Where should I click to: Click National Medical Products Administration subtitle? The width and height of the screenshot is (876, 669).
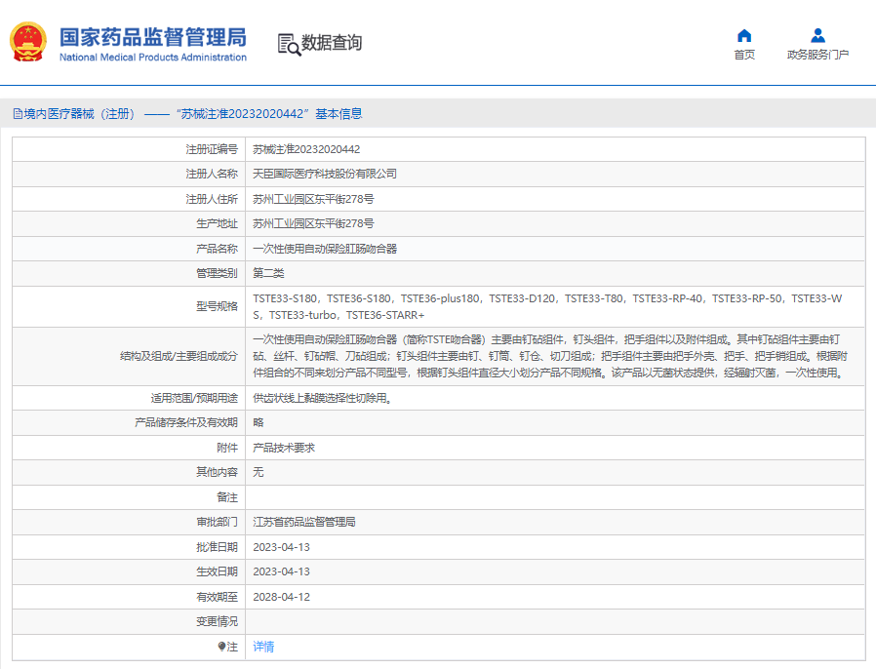click(153, 57)
